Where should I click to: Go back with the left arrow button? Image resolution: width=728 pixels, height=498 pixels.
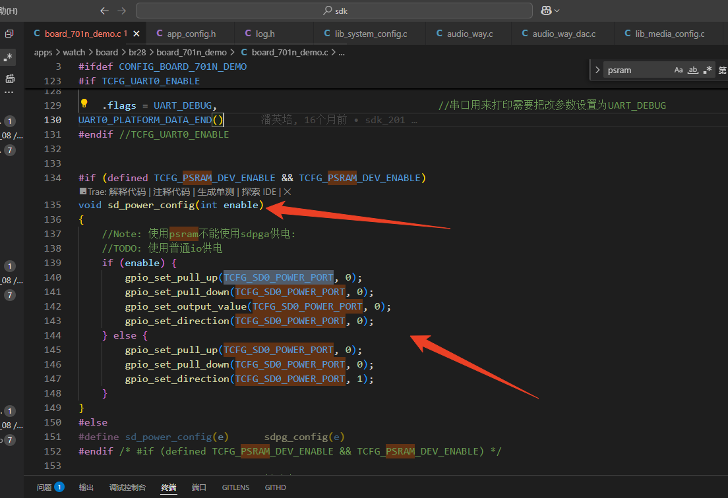pyautogui.click(x=104, y=11)
